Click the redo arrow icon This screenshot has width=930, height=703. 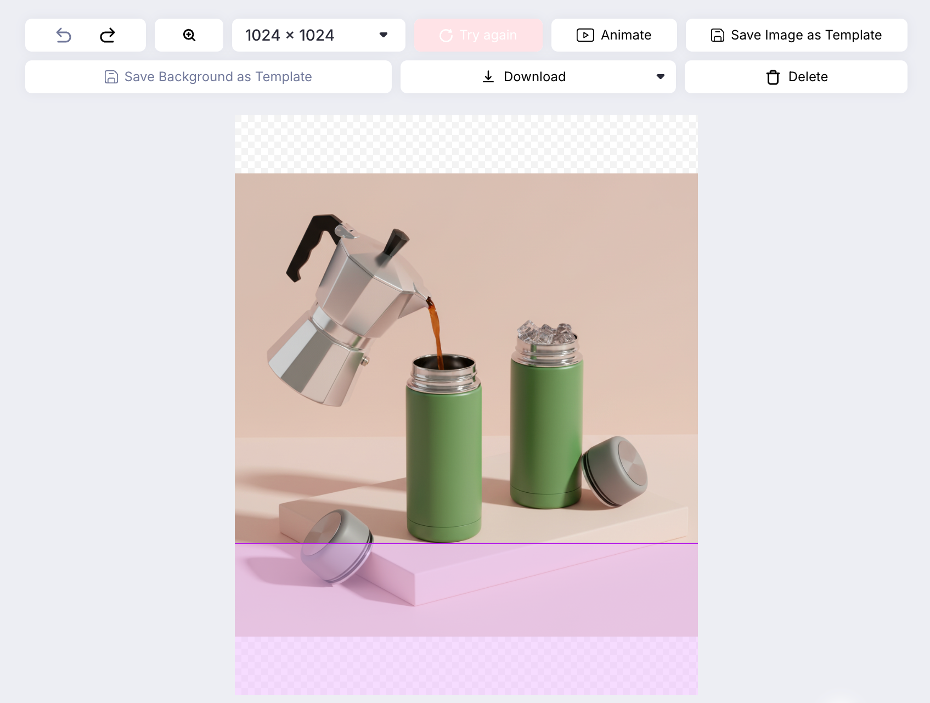coord(108,36)
